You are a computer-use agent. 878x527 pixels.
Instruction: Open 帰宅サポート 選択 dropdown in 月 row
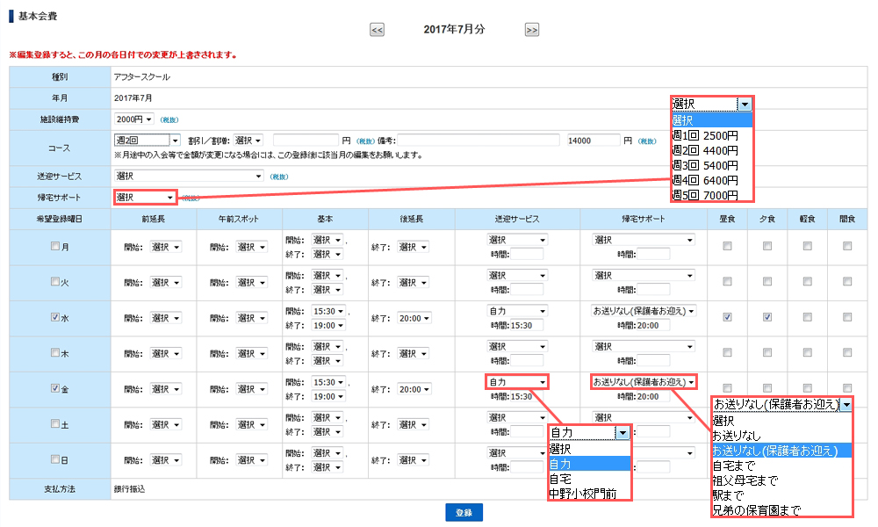click(x=644, y=240)
